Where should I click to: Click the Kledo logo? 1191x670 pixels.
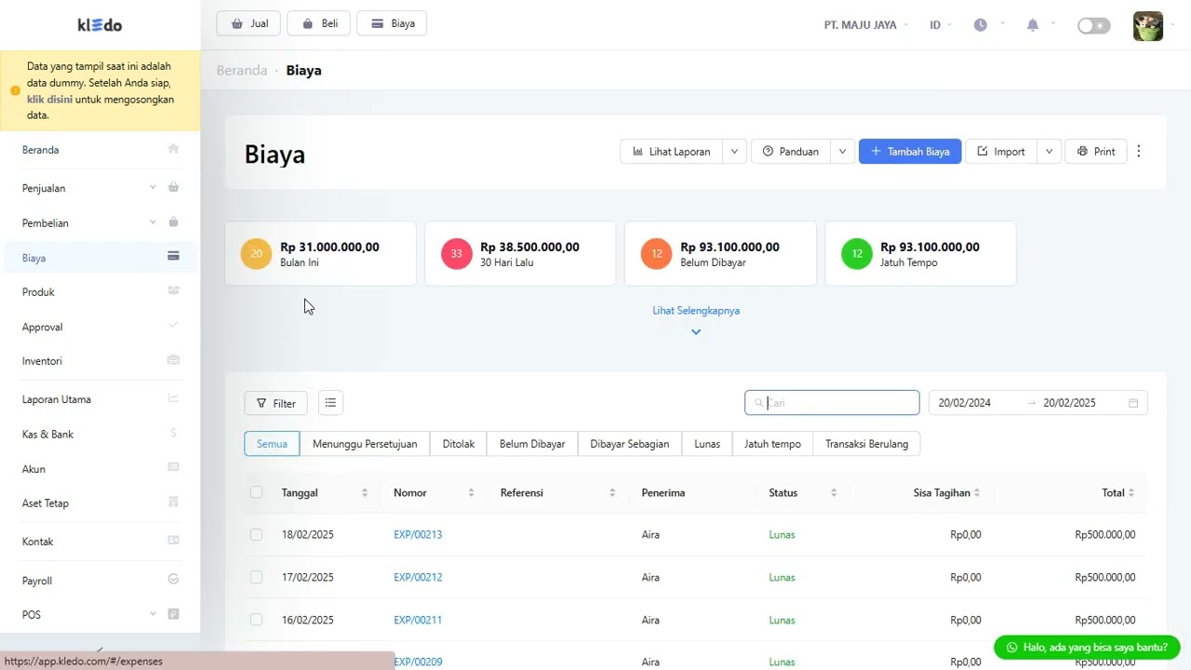pos(100,25)
